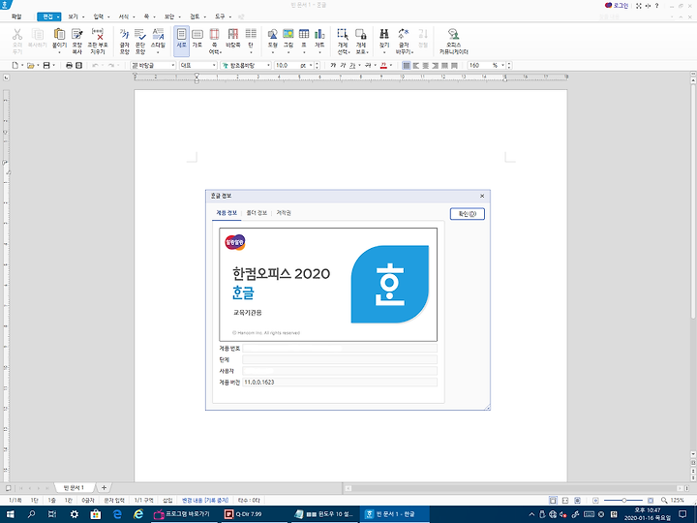Close the Hangul info (한글 정보) dialog
This screenshot has height=523, width=697.
[x=482, y=196]
